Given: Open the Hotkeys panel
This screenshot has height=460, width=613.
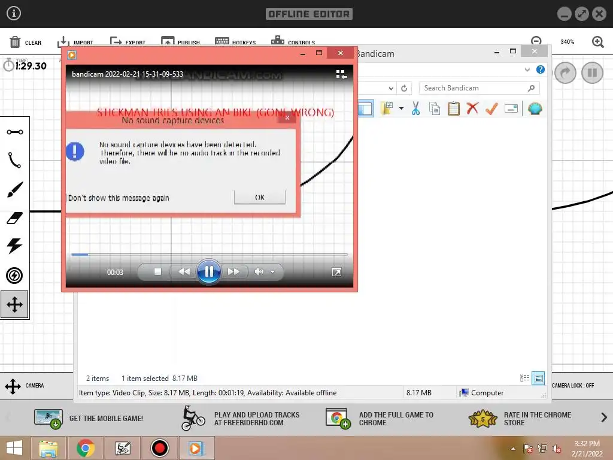Looking at the screenshot, I should pyautogui.click(x=235, y=43).
